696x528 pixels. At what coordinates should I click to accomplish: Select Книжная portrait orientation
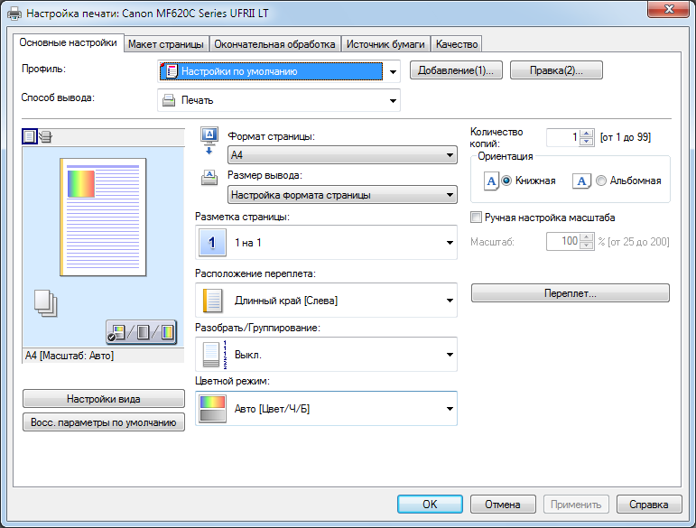pyautogui.click(x=506, y=181)
